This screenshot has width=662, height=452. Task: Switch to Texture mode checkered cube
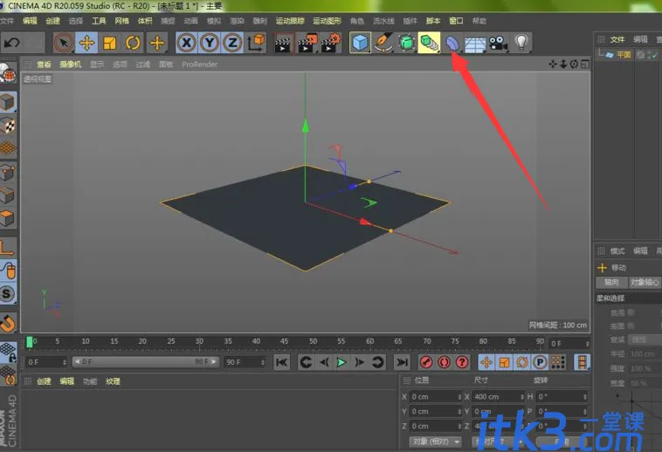point(8,126)
